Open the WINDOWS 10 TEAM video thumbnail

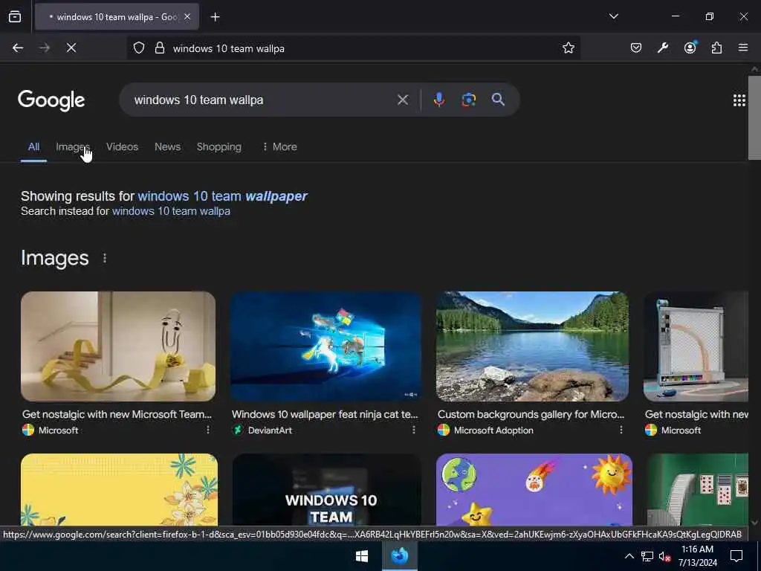pos(326,489)
